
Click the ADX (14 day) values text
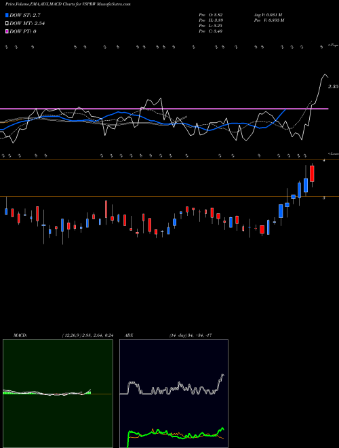coord(191,335)
